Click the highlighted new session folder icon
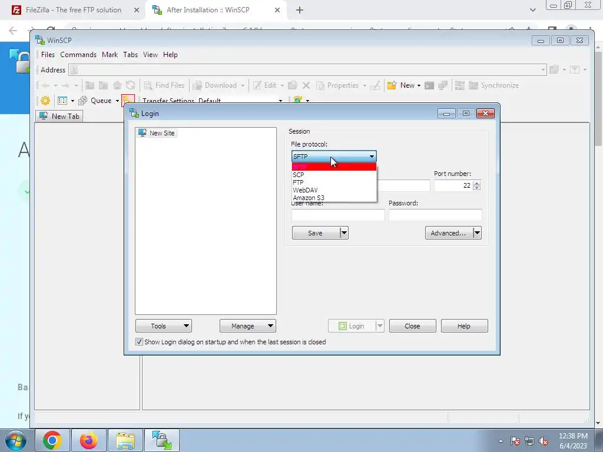This screenshot has height=452, width=603. 128,100
